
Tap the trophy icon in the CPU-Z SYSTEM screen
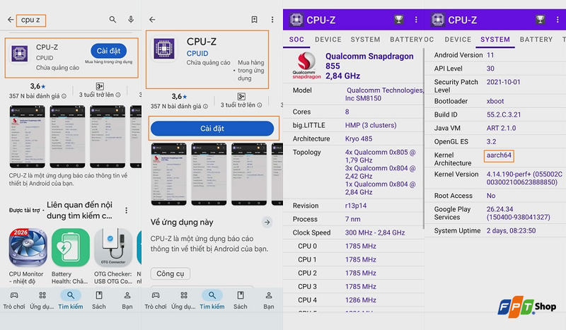[540, 20]
